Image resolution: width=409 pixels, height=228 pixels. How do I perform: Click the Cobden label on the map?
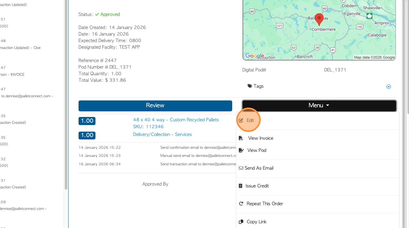click(x=349, y=6)
